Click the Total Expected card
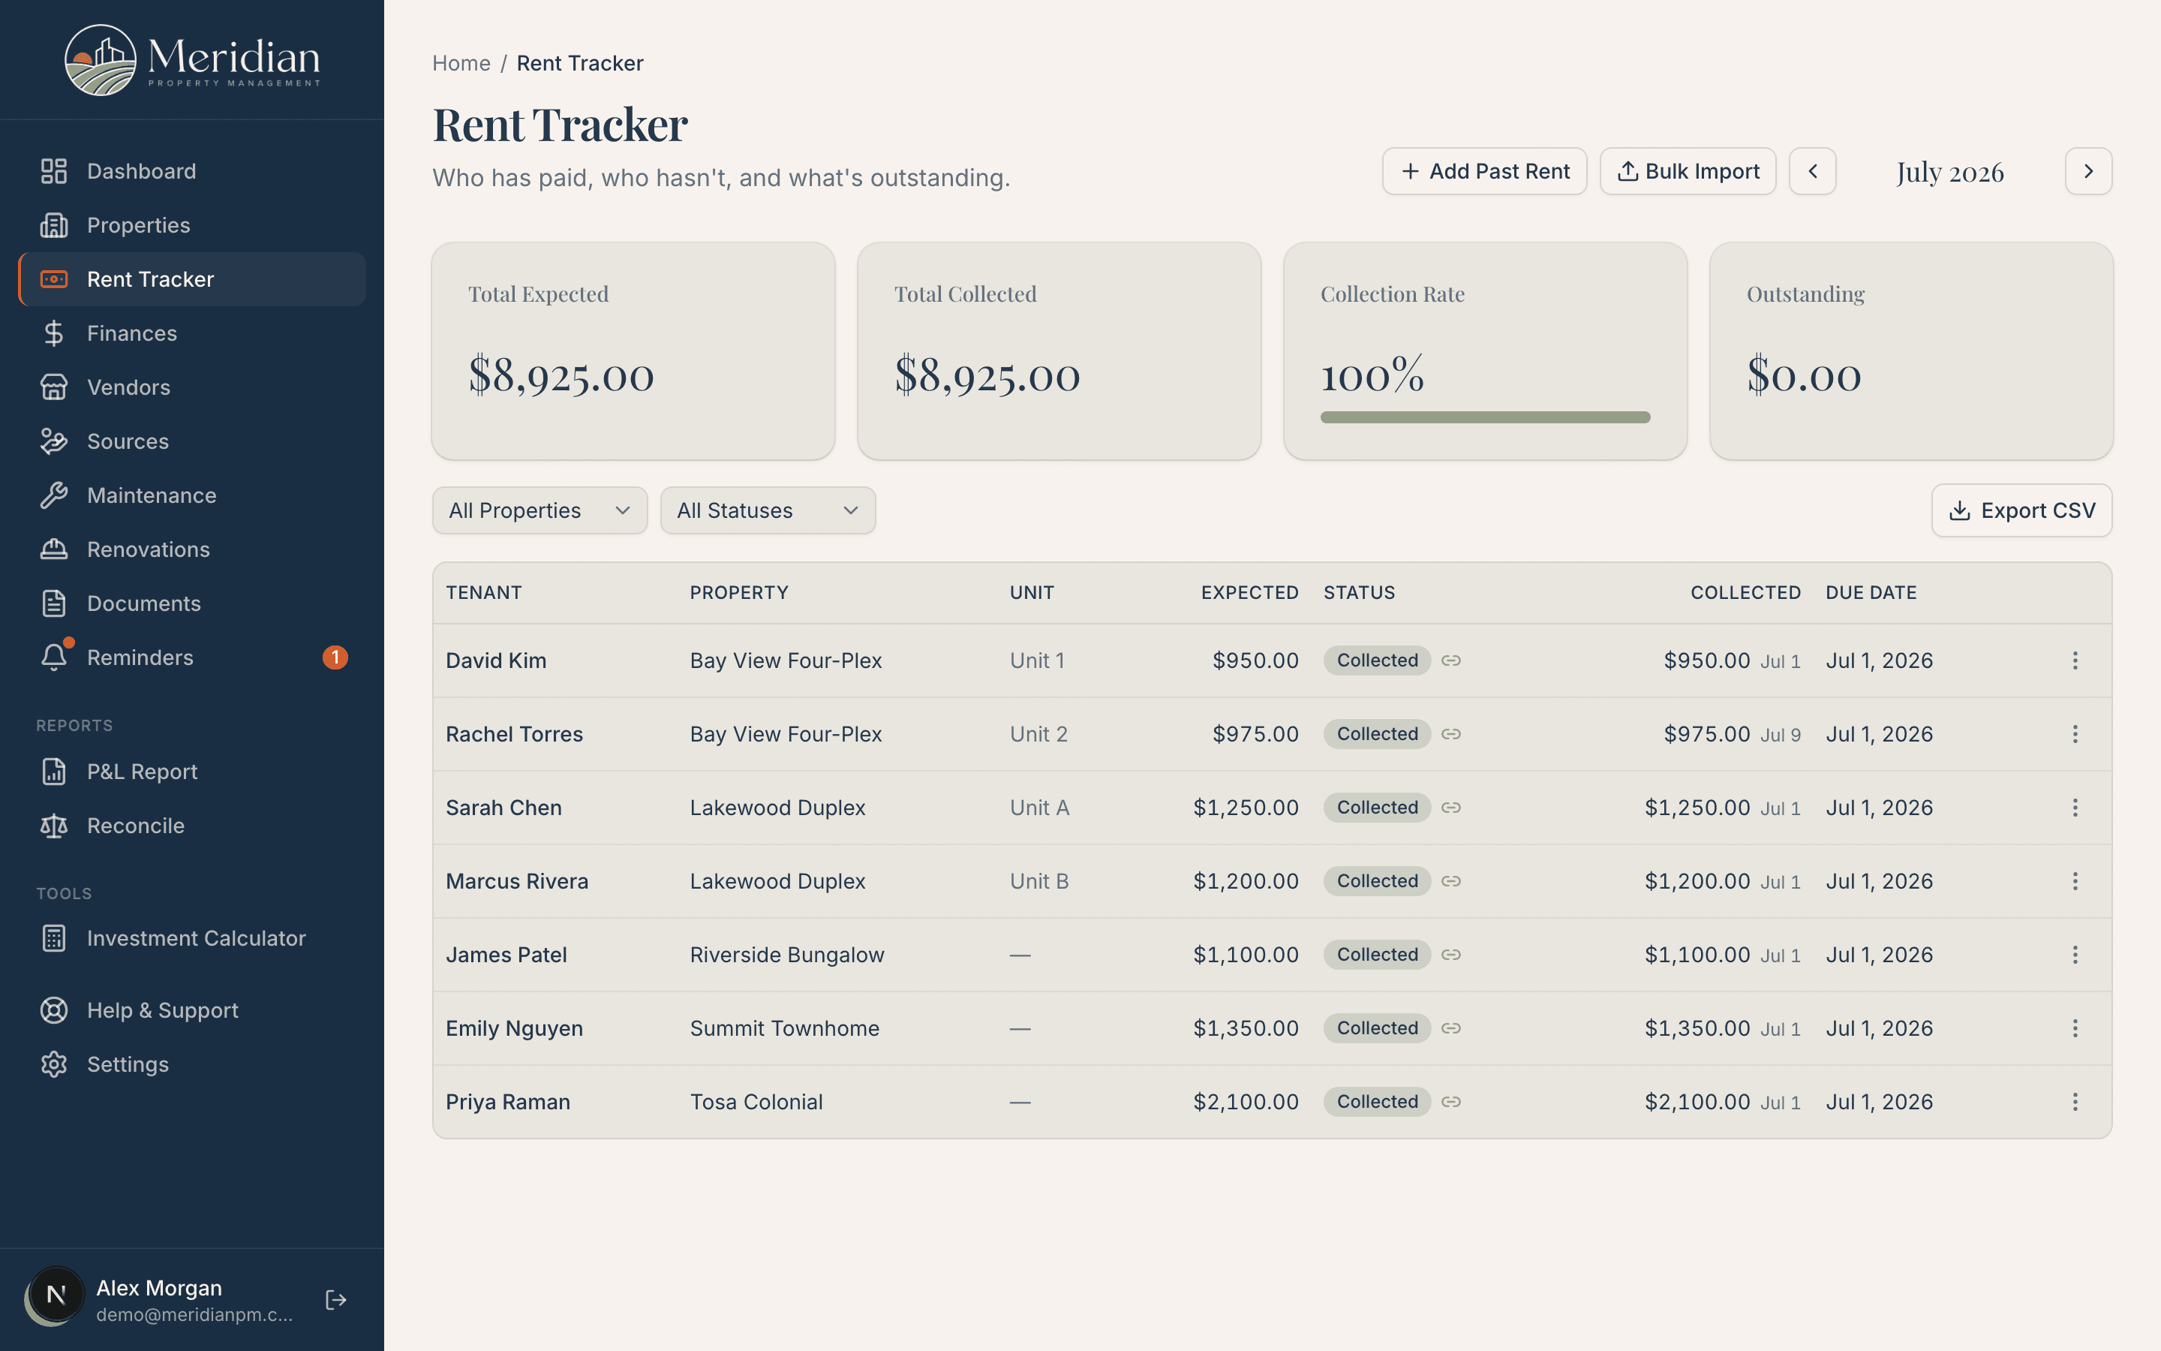Image resolution: width=2161 pixels, height=1351 pixels. tap(633, 351)
